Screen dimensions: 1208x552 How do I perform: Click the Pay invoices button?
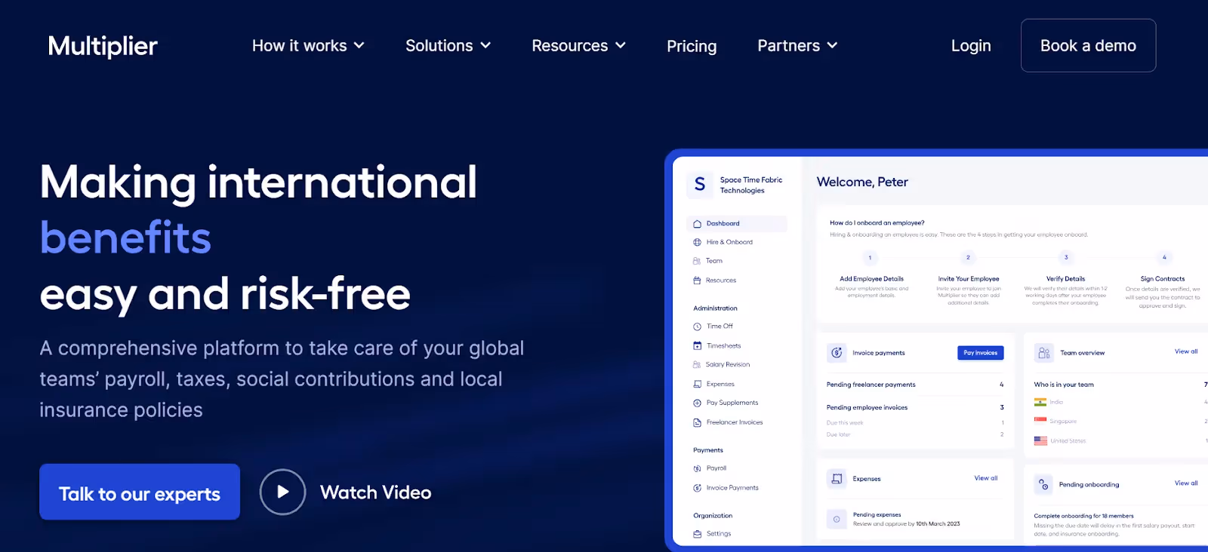[x=981, y=353]
